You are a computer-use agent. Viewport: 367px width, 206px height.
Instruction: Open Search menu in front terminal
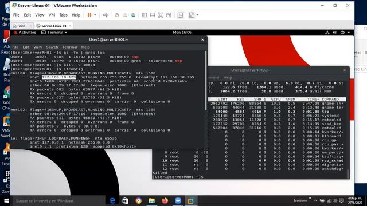pos(52,47)
